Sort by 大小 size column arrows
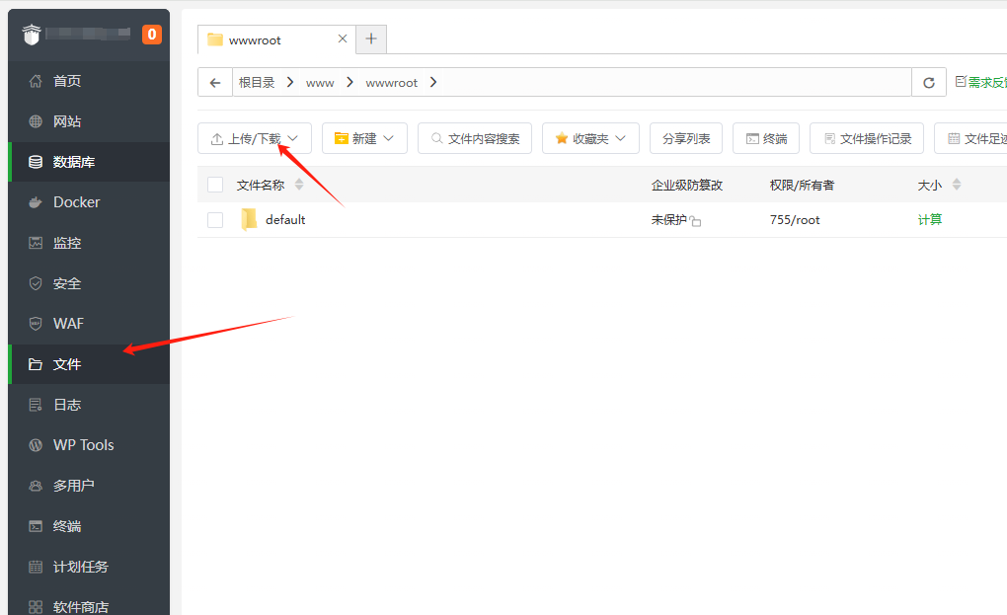The width and height of the screenshot is (1007, 615). pyautogui.click(x=957, y=185)
